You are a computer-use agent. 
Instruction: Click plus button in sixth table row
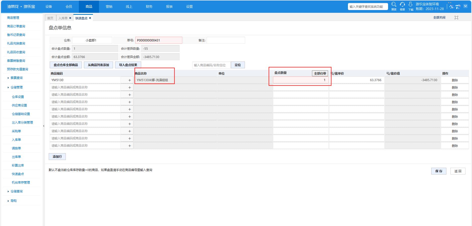[x=130, y=117]
